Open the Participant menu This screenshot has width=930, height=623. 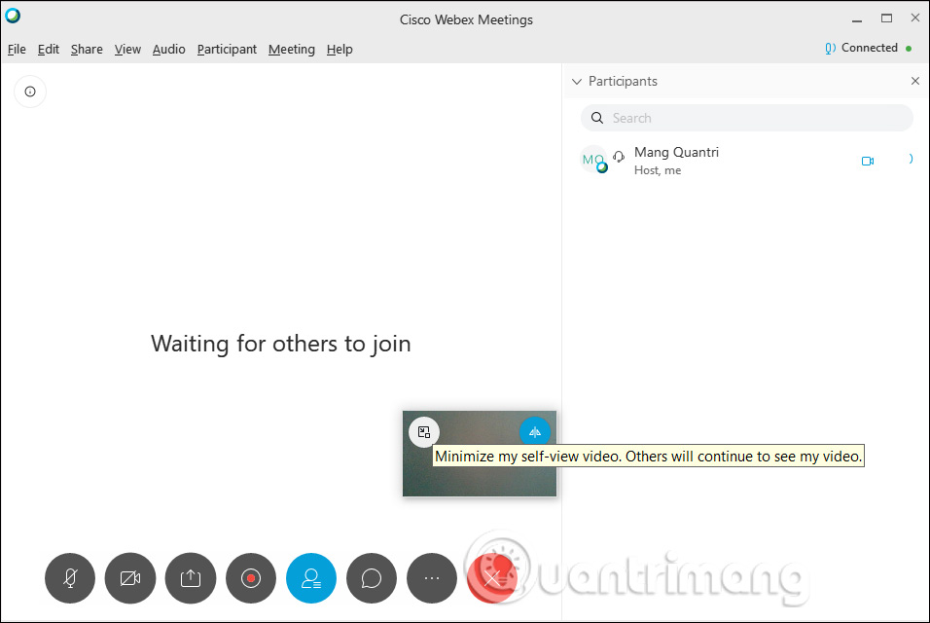228,50
